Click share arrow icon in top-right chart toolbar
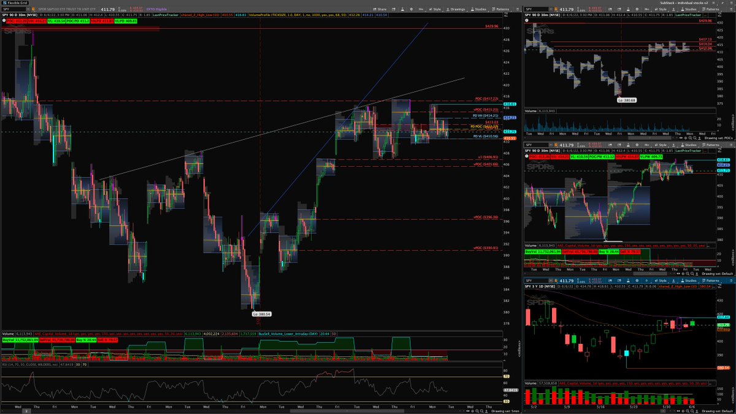 coord(610,9)
